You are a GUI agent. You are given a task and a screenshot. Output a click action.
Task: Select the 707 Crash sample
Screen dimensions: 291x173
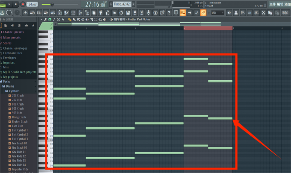coord(18,96)
